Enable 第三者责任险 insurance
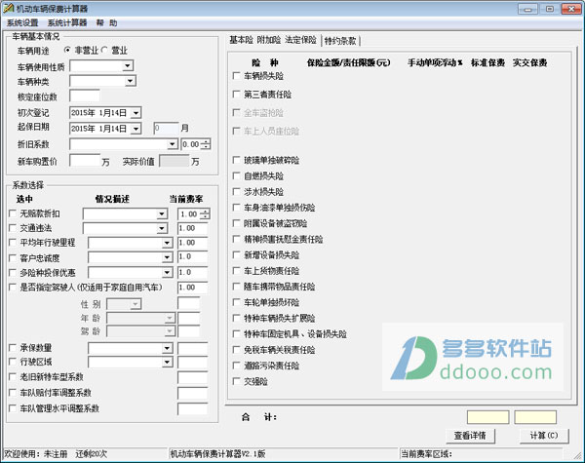 (236, 94)
